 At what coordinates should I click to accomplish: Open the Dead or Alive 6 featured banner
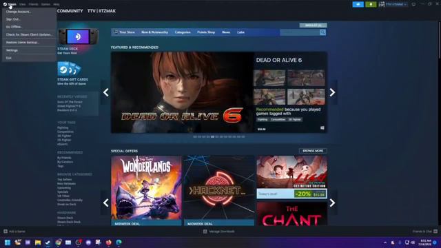point(183,92)
